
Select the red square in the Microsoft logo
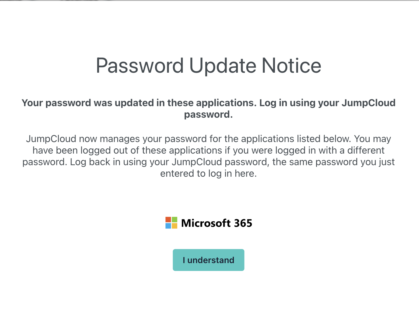click(x=168, y=219)
